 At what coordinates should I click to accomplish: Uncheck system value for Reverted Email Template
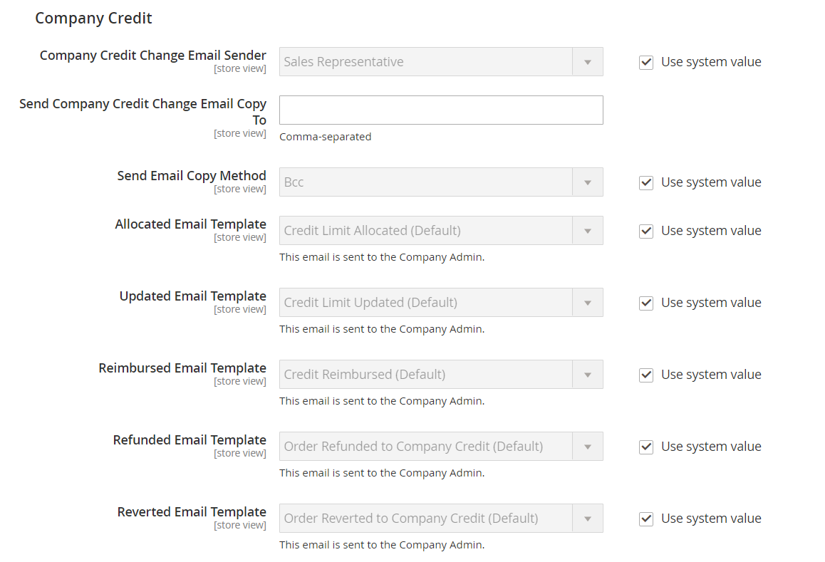(x=646, y=519)
